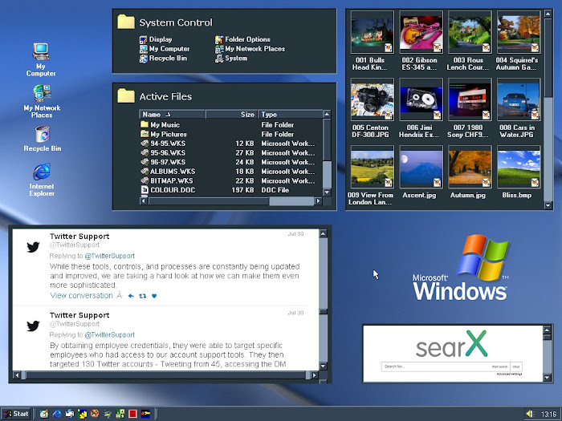The height and width of the screenshot is (421, 562).
Task: Open My Network Places in System Control
Action: tap(250, 49)
